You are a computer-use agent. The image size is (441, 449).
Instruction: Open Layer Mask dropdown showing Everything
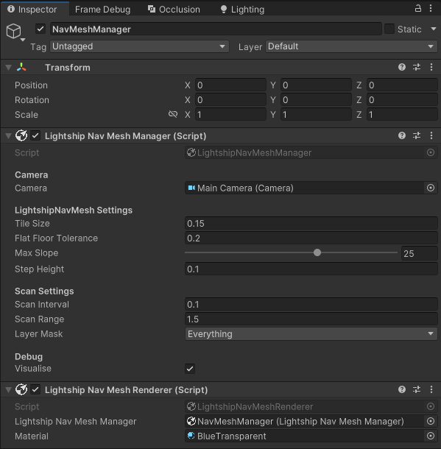pyautogui.click(x=311, y=334)
